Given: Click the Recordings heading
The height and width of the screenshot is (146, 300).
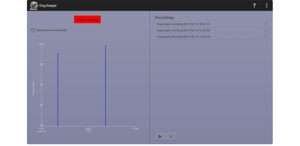Looking at the screenshot, I should point(164,18).
